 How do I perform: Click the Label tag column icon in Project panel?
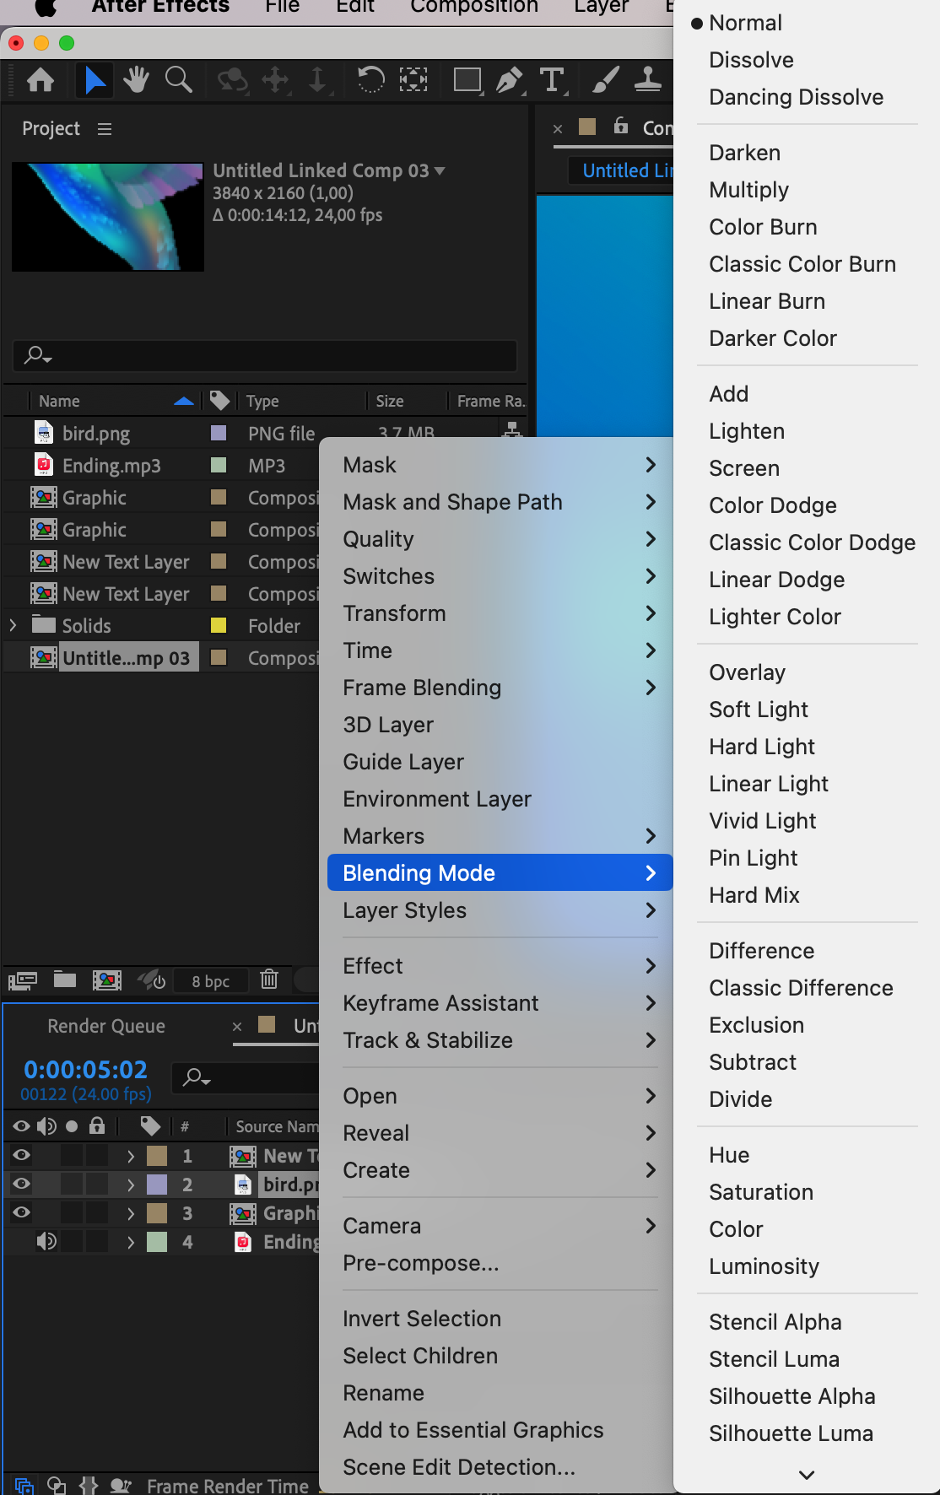219,400
